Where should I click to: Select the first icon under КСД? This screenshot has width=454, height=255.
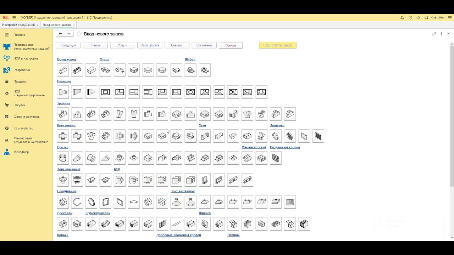tap(120, 180)
